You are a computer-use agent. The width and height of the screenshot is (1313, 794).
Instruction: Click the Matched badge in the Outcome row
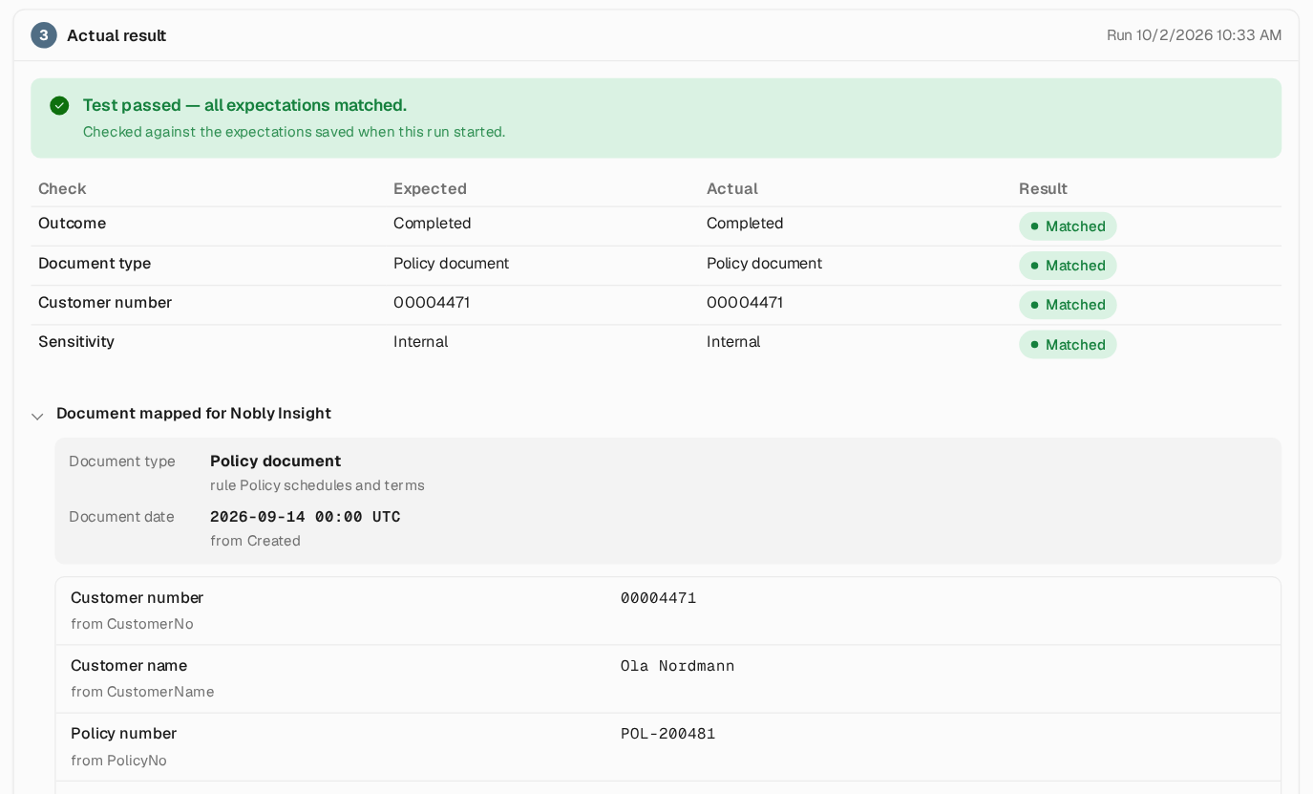tap(1068, 226)
